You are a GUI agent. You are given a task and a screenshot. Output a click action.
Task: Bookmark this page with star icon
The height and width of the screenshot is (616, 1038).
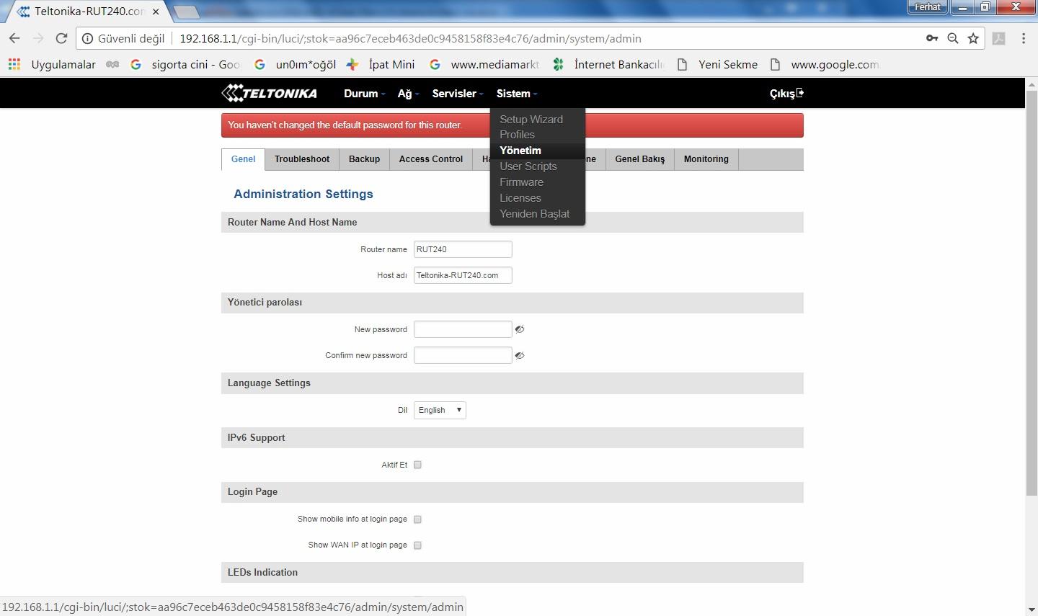pyautogui.click(x=973, y=38)
